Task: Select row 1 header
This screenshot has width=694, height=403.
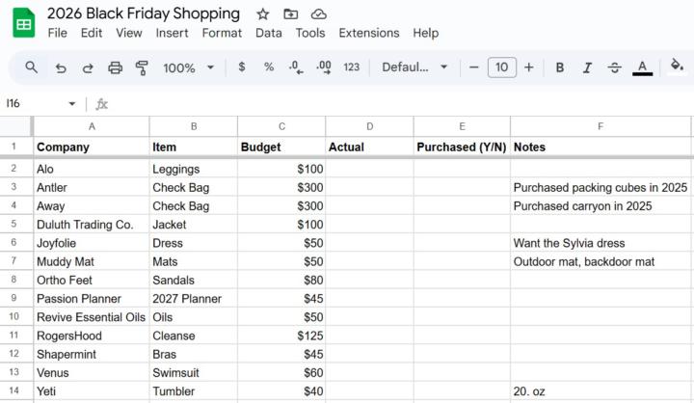Action: click(x=14, y=147)
